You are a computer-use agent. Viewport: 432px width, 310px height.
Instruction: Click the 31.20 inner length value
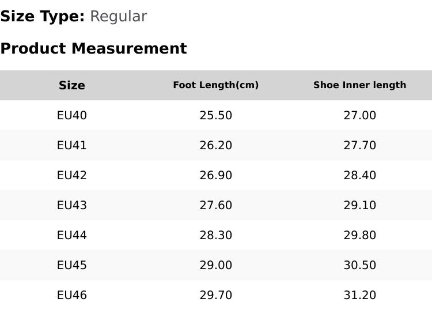click(x=360, y=295)
